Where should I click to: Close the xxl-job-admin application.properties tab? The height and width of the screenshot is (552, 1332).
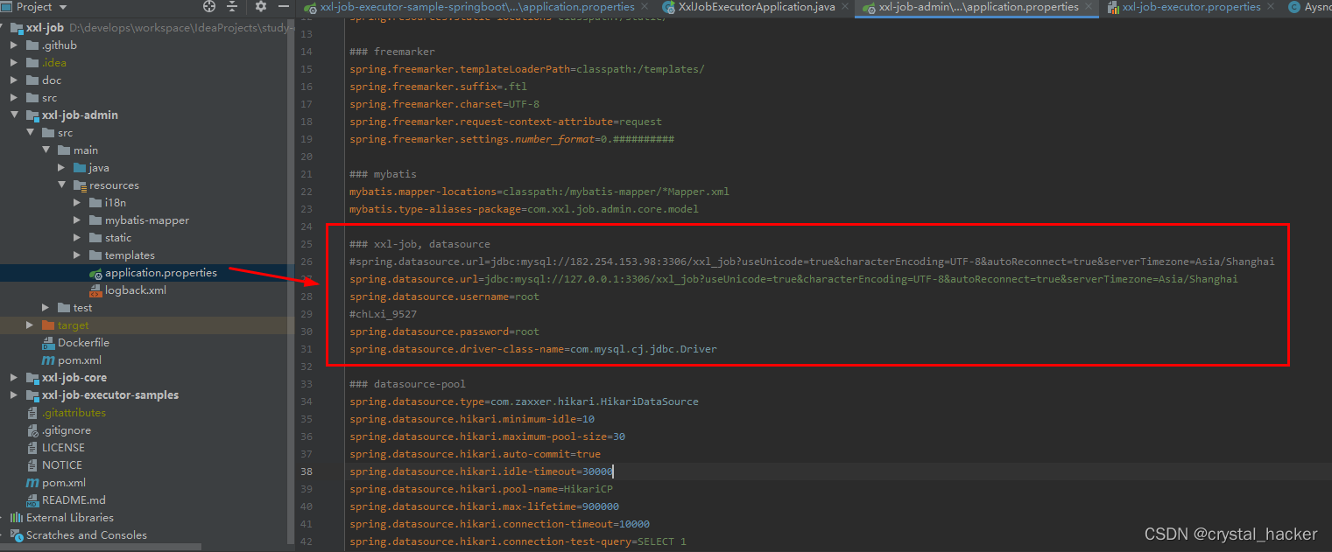pyautogui.click(x=1089, y=7)
